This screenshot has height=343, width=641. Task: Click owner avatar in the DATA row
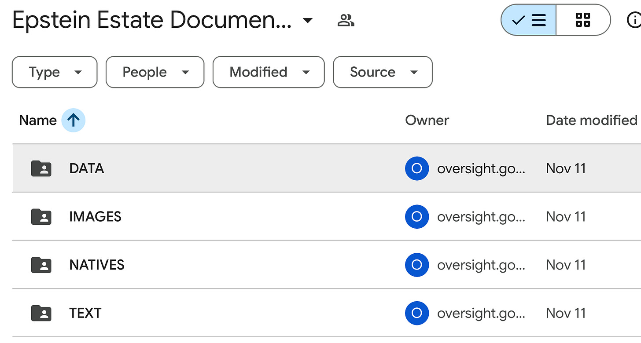pos(417,168)
